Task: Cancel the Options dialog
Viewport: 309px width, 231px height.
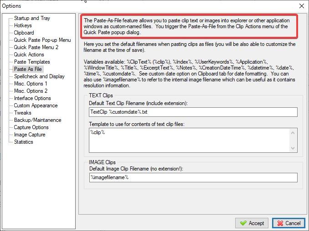Action: (288, 223)
